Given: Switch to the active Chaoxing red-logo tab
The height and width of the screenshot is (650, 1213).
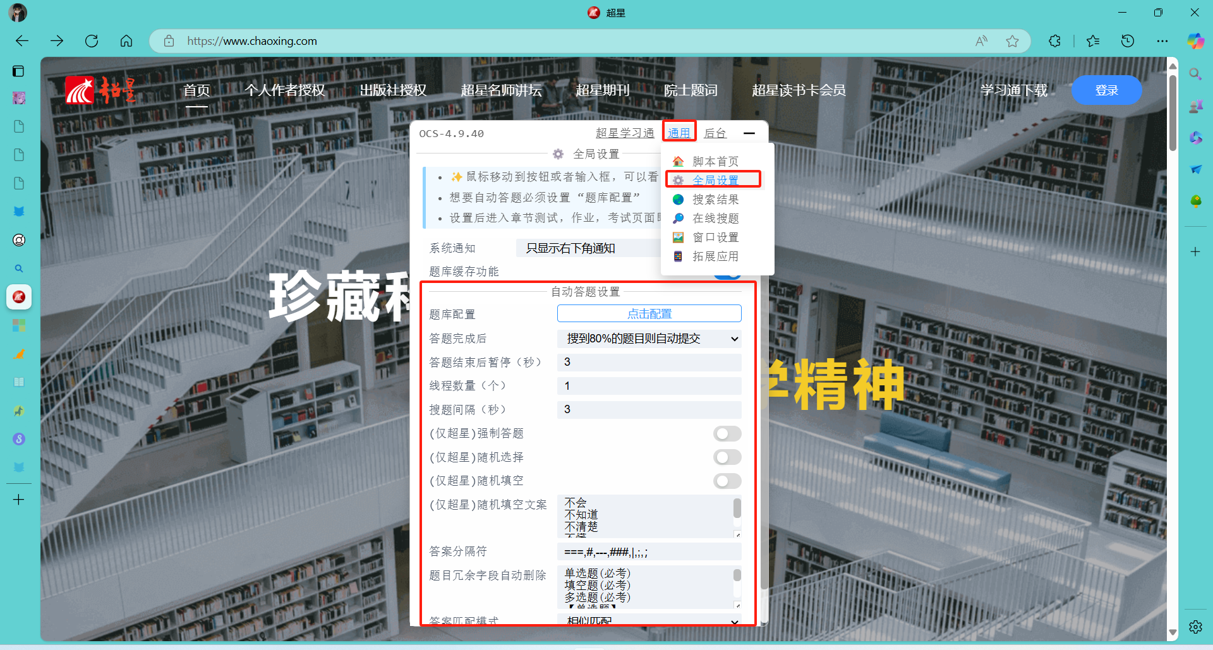Looking at the screenshot, I should (x=19, y=297).
